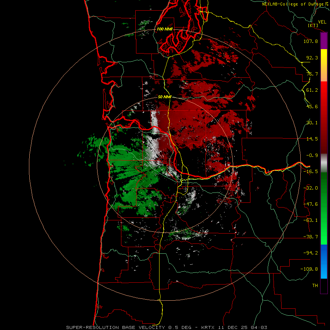The height and width of the screenshot is (330, 330).
Task: Select the 92.3 value on the velocity scale
Action: click(312, 58)
